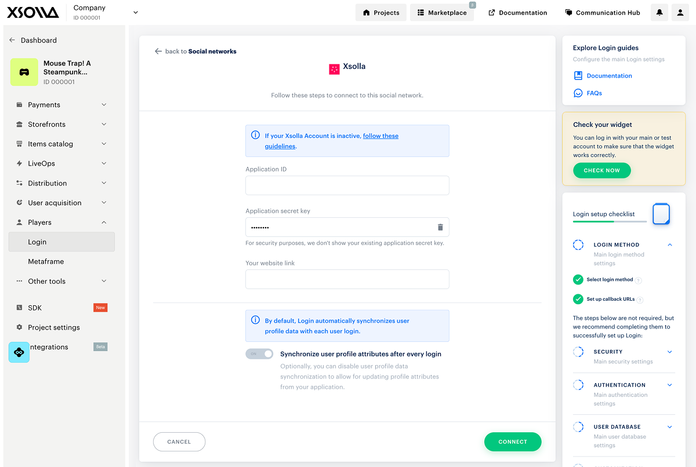The height and width of the screenshot is (467, 696).
Task: Click the help icon beside Set up callback URLs
Action: tap(640, 300)
